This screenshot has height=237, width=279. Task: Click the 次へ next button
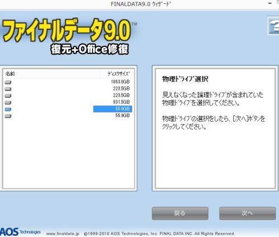[247, 214]
